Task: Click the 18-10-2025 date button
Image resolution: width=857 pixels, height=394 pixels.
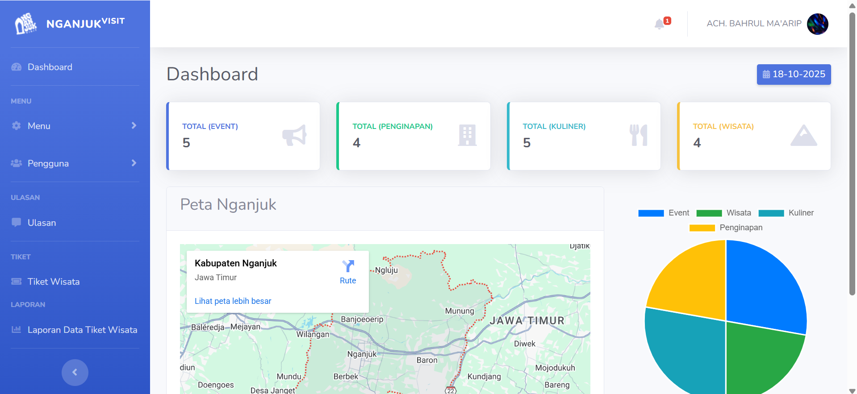Action: 794,74
